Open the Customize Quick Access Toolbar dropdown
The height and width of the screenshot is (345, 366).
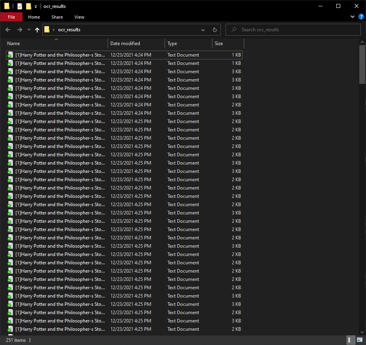[x=36, y=7]
